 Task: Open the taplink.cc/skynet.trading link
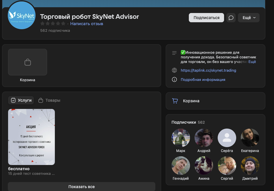click(x=208, y=70)
